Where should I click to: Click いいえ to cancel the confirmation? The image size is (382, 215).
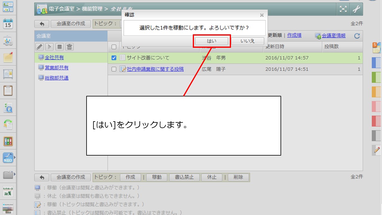click(x=248, y=41)
